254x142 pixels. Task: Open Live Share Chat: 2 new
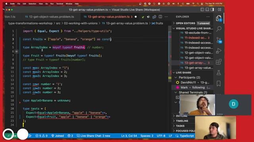94,136
